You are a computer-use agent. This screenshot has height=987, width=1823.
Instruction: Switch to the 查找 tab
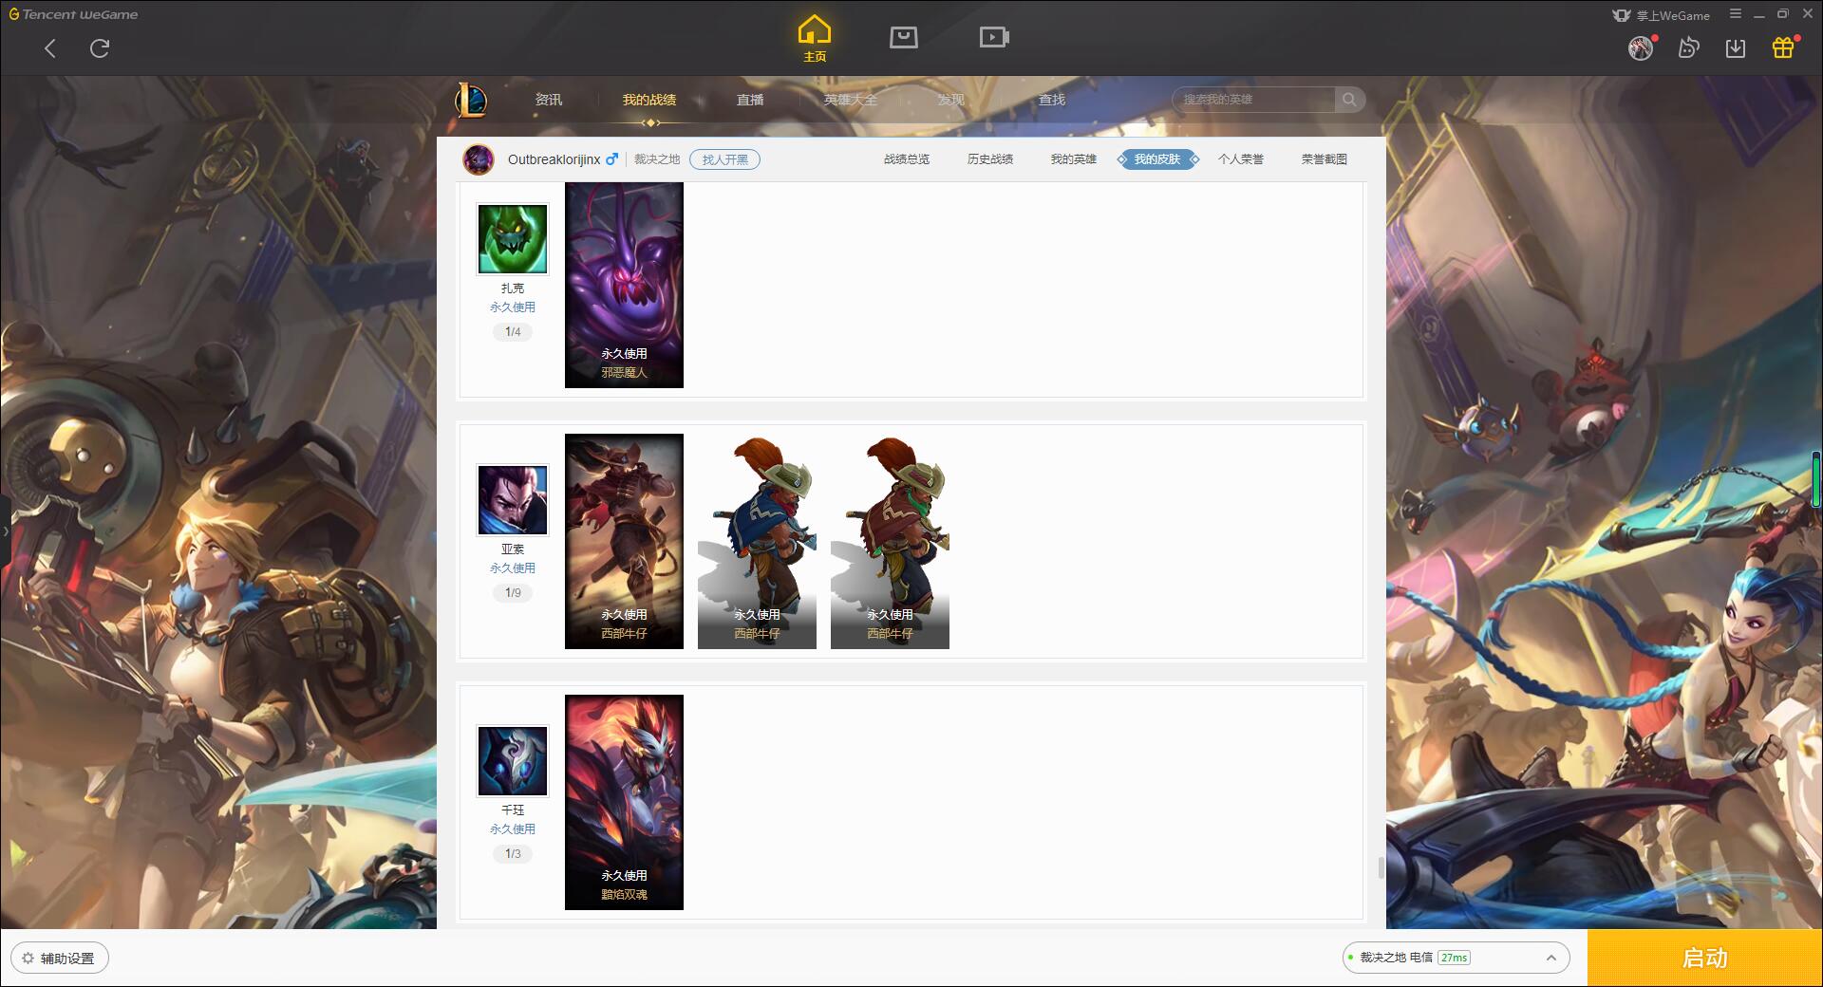pyautogui.click(x=1052, y=100)
